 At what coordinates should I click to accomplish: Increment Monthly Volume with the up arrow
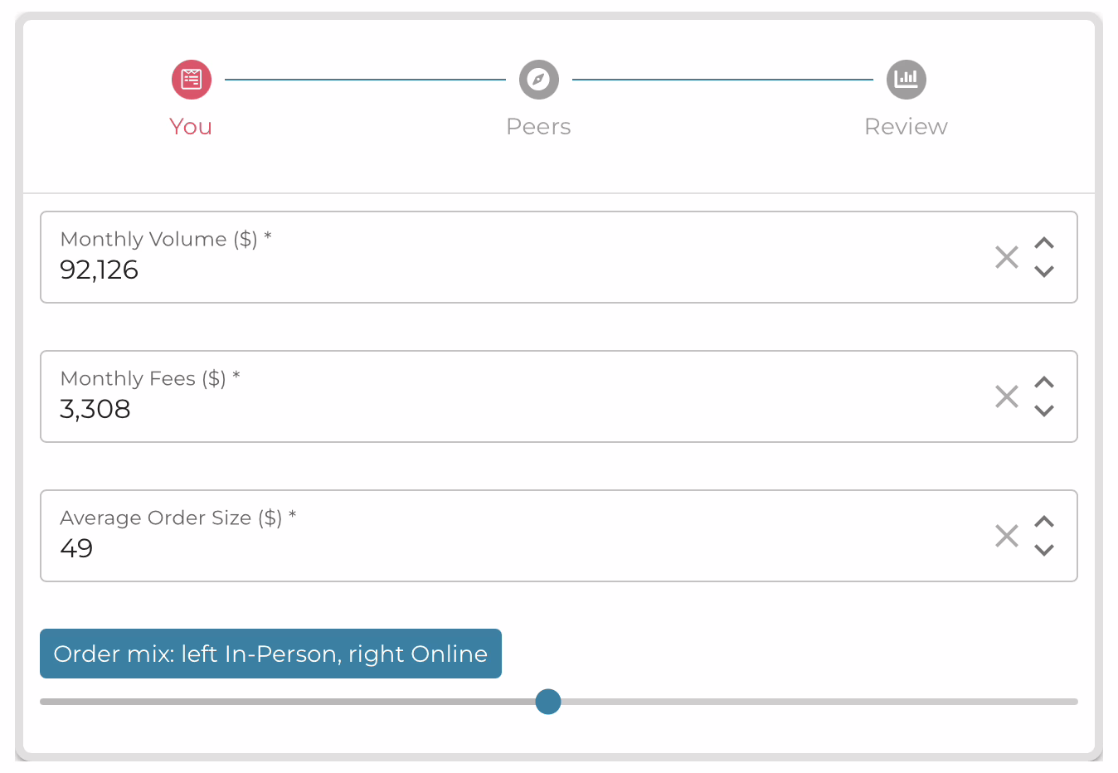[1044, 244]
